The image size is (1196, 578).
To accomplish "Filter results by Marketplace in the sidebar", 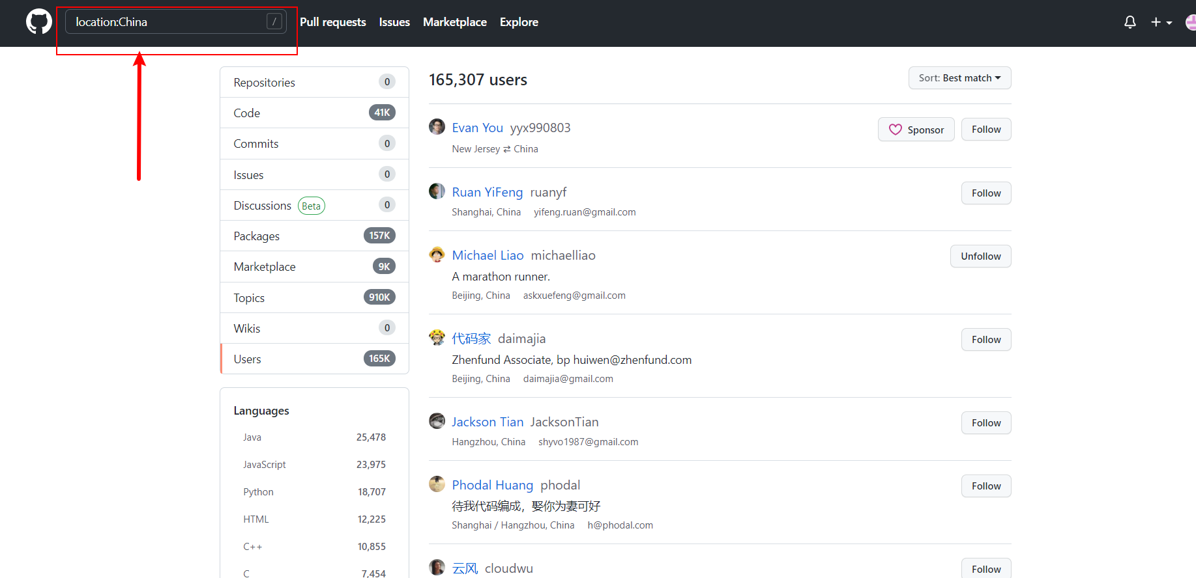I will click(314, 267).
